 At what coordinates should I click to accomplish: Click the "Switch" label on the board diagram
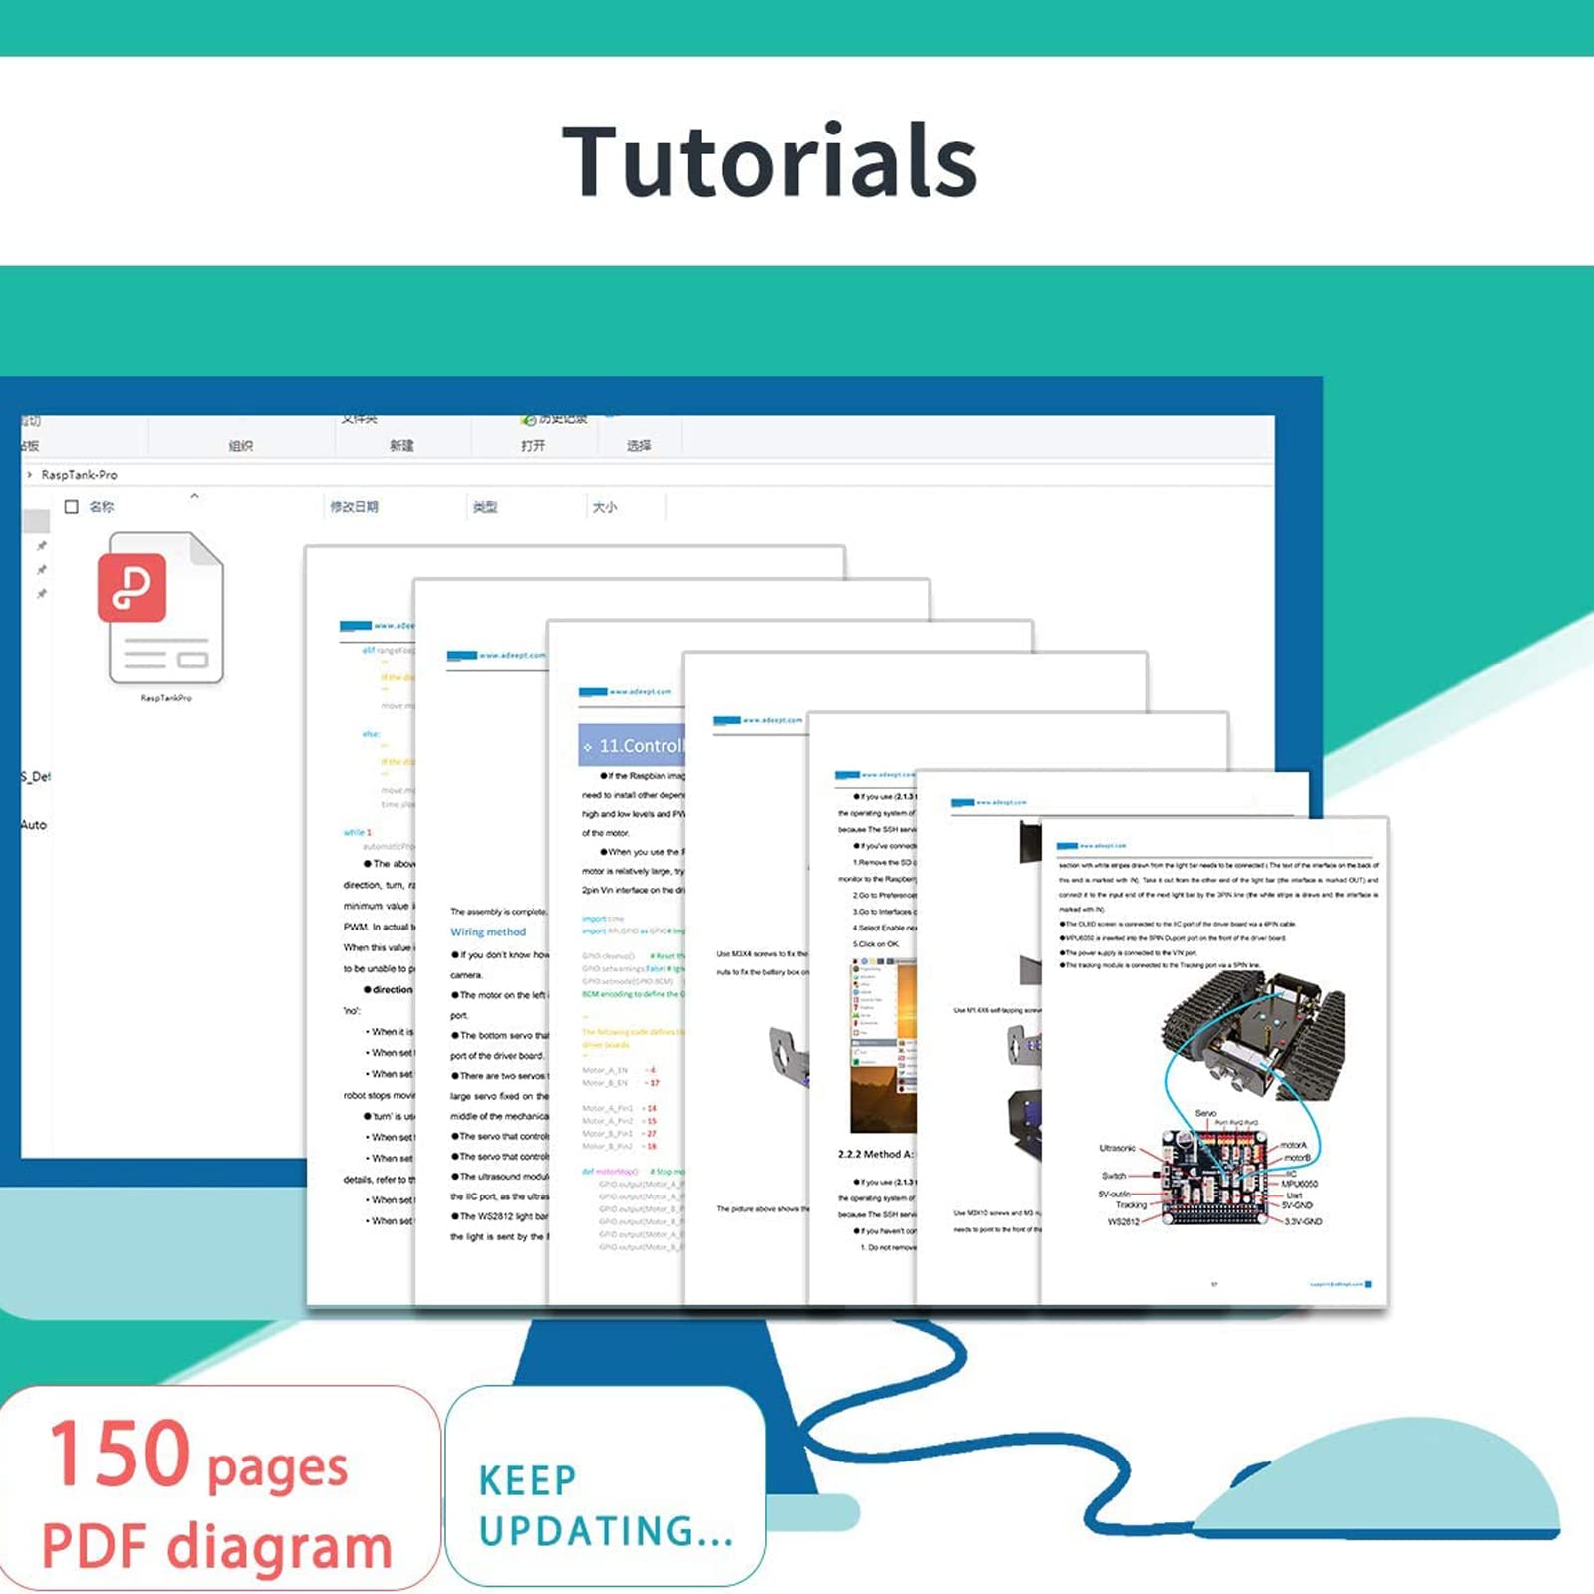(1114, 1176)
